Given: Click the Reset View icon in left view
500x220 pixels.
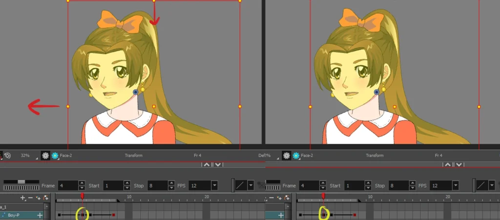Looking at the screenshot, I should (x=8, y=156).
